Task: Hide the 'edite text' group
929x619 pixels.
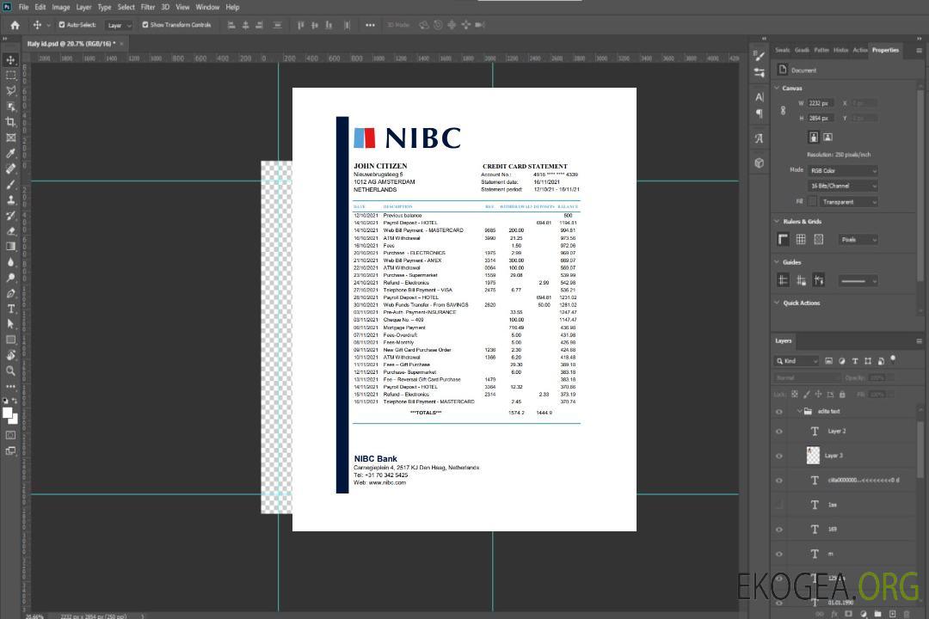Action: click(779, 412)
